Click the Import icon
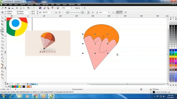Screen dimensions: 177x99 pyautogui.click(x=45, y=8)
